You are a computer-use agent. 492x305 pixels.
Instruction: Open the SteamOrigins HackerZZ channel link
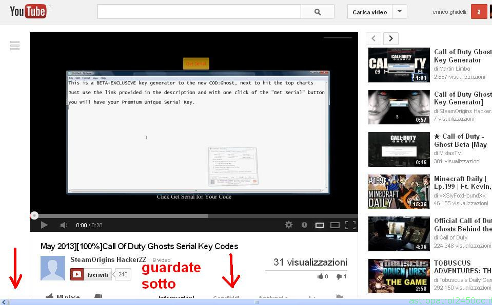108,259
